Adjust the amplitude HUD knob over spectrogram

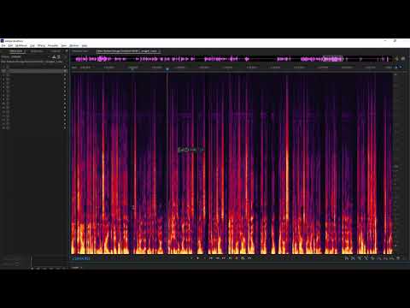click(186, 150)
